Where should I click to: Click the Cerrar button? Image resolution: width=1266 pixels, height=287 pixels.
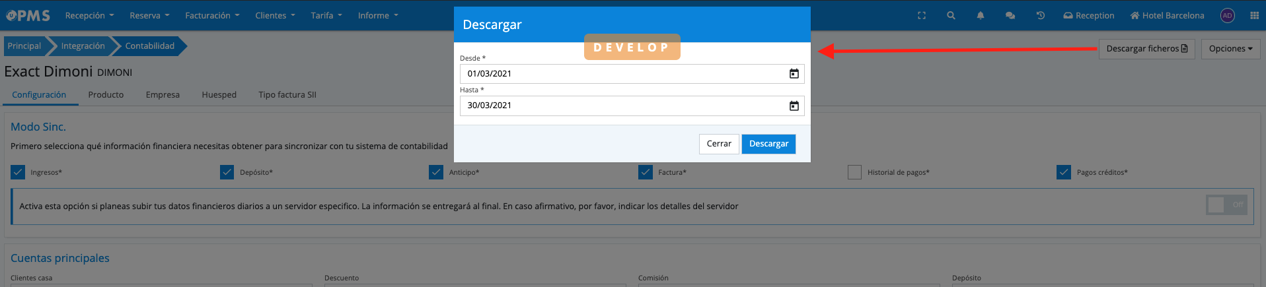[x=718, y=144]
